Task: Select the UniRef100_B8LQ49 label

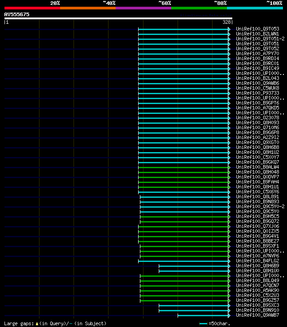Action: pyautogui.click(x=257, y=280)
